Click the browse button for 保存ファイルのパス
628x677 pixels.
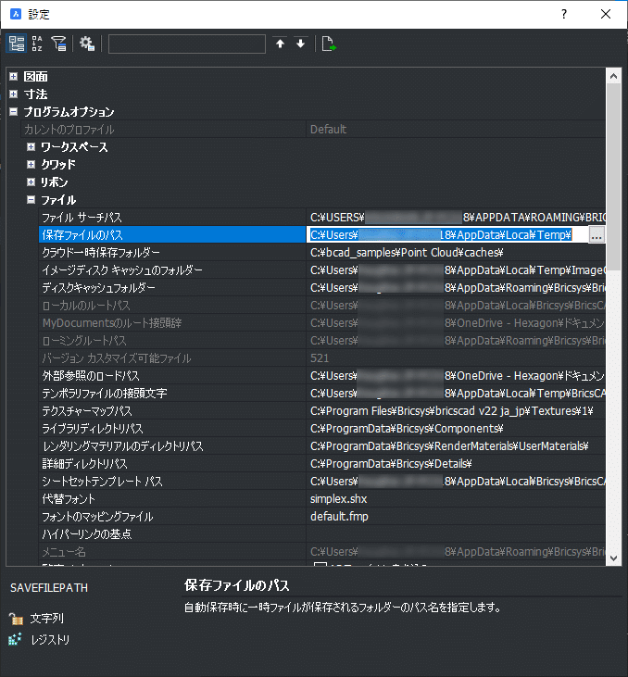(x=597, y=235)
